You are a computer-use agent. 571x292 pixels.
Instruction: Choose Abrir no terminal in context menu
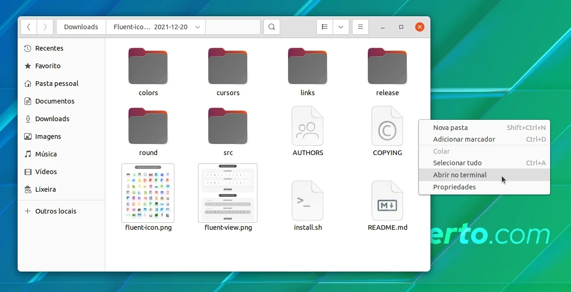[484, 175]
